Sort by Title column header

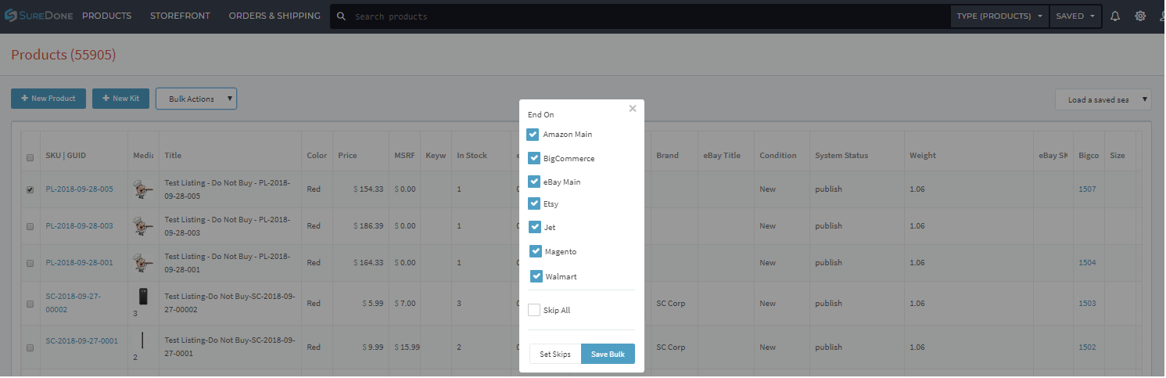pyautogui.click(x=173, y=156)
